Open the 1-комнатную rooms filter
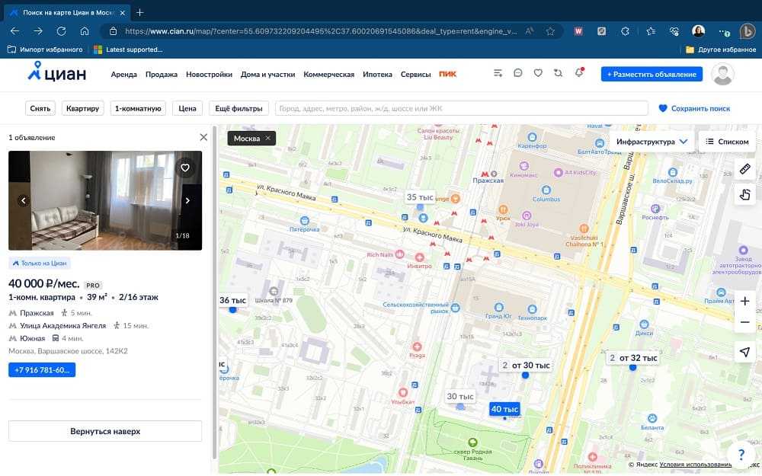 pos(138,108)
